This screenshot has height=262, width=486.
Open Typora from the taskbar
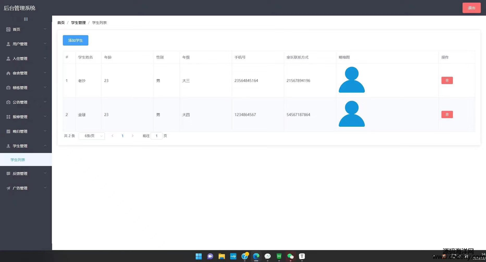[x=302, y=256]
